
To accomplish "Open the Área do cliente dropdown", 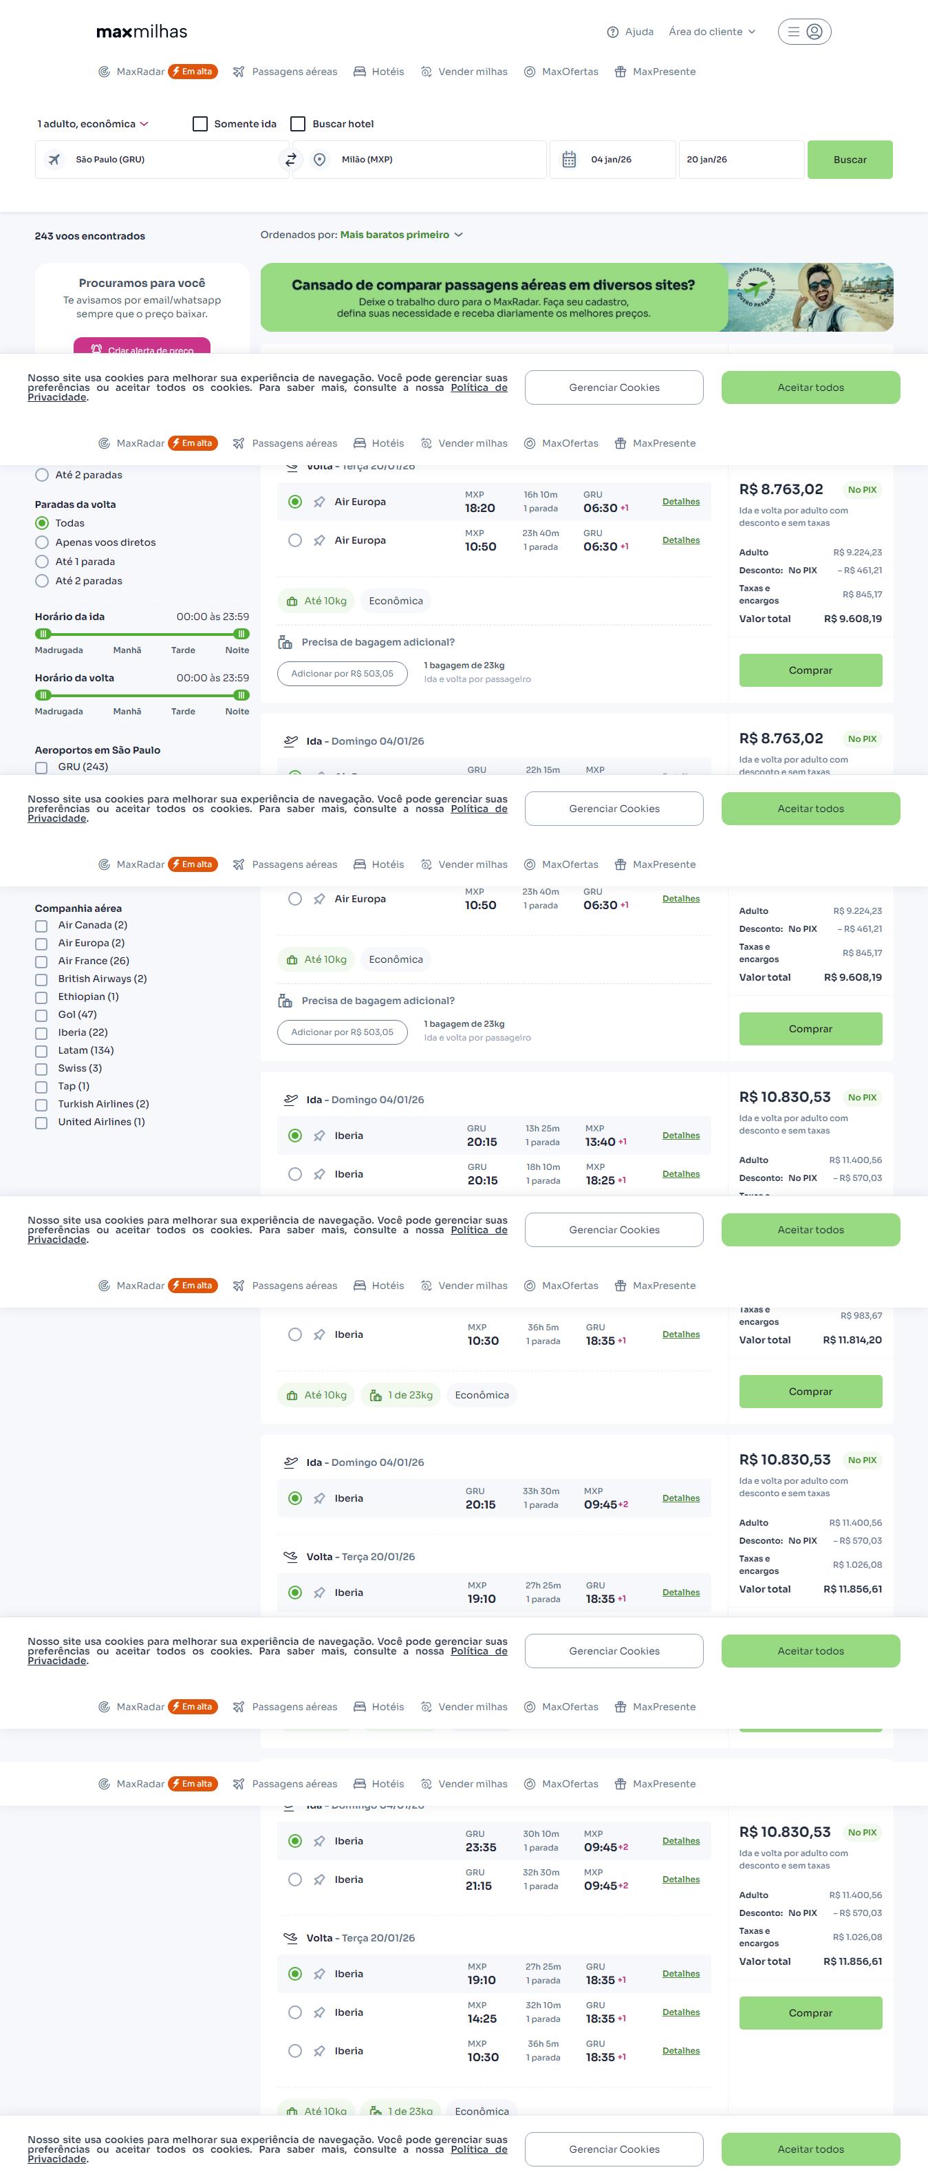I will point(711,32).
